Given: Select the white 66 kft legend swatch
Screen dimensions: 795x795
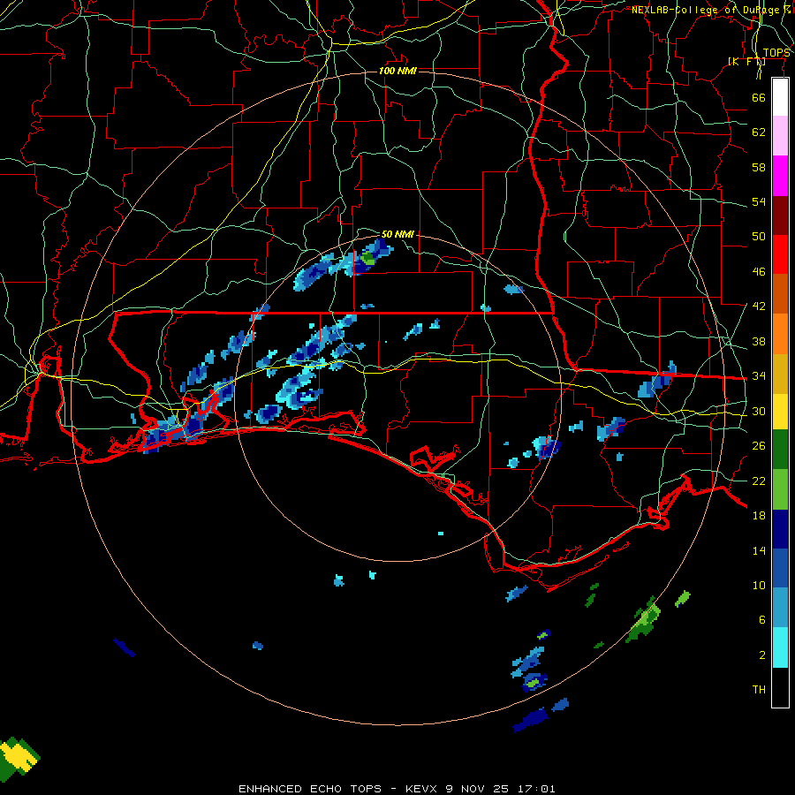Looking at the screenshot, I should pos(780,97).
